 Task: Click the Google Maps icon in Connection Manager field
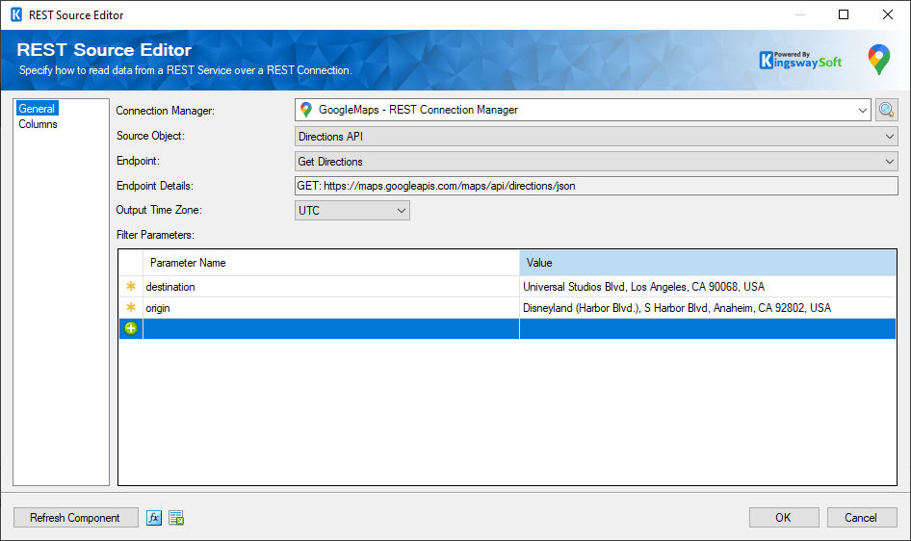(x=305, y=110)
